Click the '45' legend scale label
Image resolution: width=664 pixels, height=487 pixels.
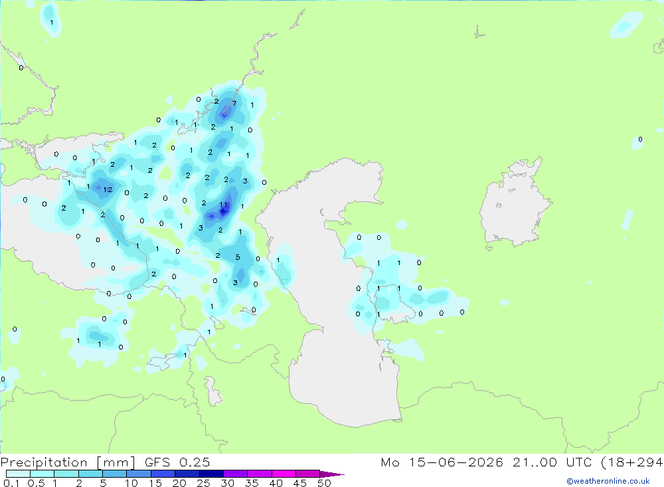point(300,483)
